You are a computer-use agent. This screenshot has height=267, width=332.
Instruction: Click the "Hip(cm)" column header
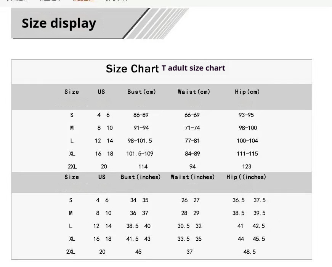pos(247,92)
